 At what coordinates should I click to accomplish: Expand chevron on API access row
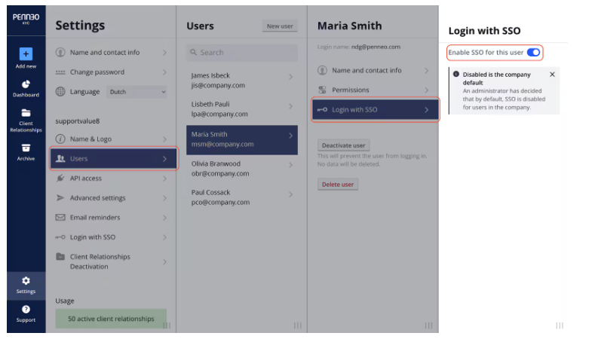(164, 179)
